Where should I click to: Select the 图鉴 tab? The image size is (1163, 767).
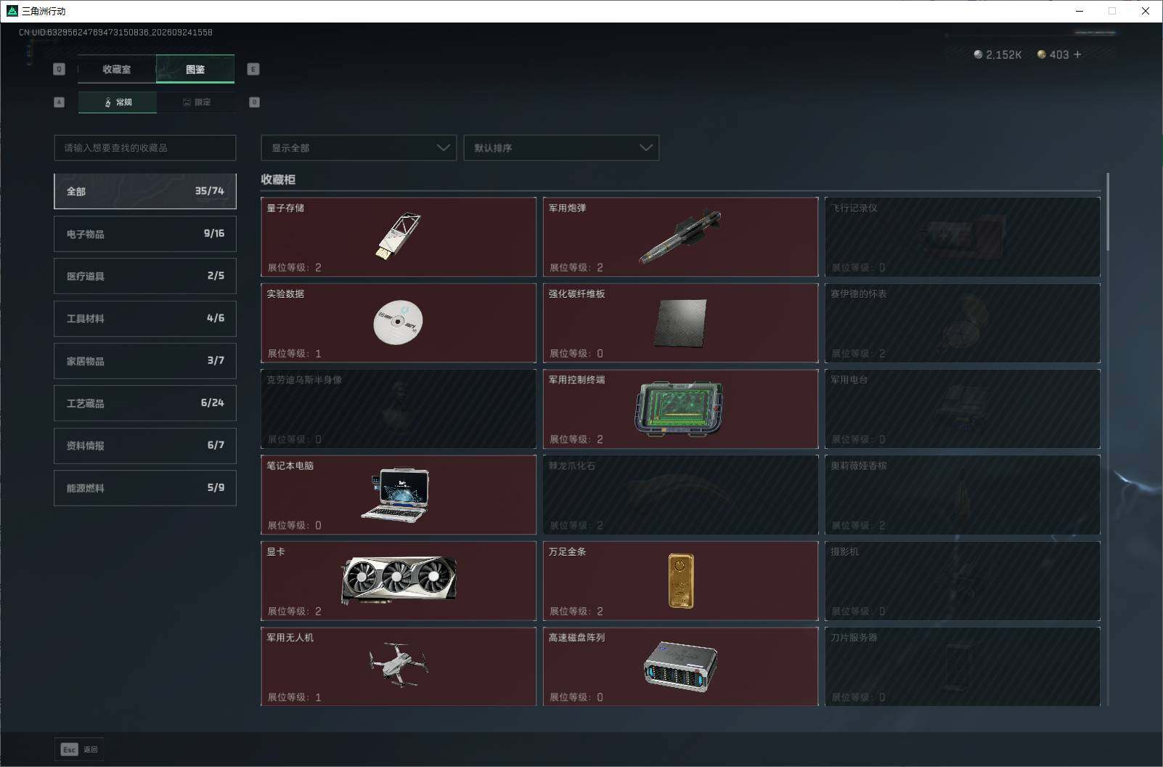[195, 69]
